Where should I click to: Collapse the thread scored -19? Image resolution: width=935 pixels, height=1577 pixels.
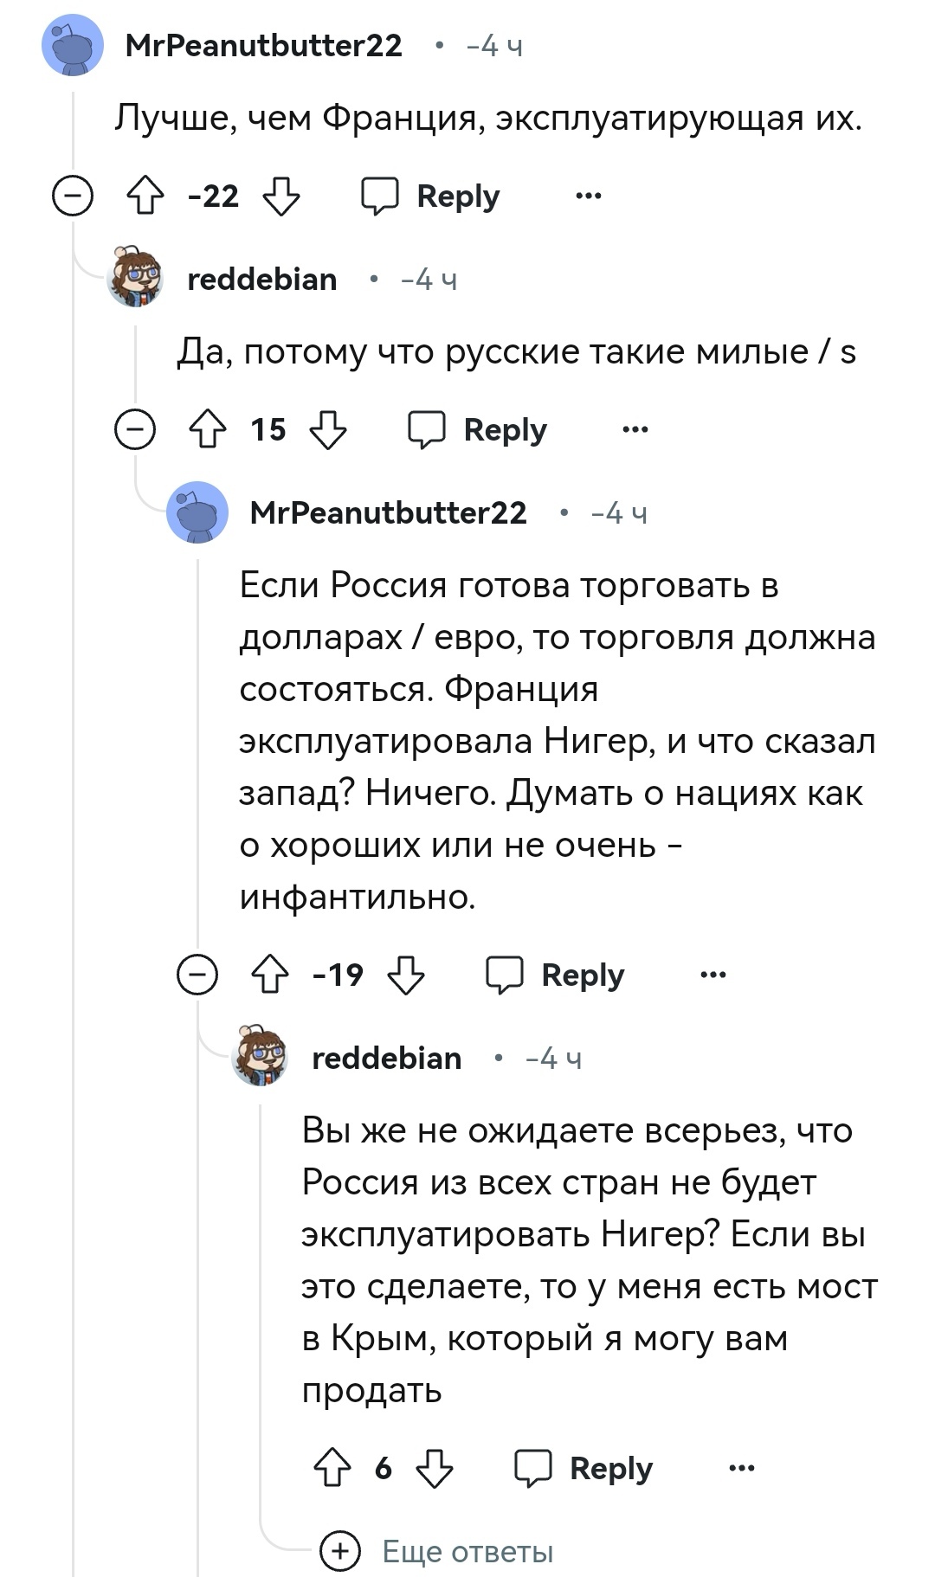(197, 975)
